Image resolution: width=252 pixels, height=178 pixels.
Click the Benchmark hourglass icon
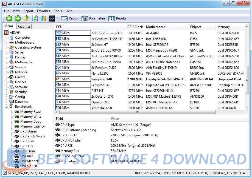point(12,107)
